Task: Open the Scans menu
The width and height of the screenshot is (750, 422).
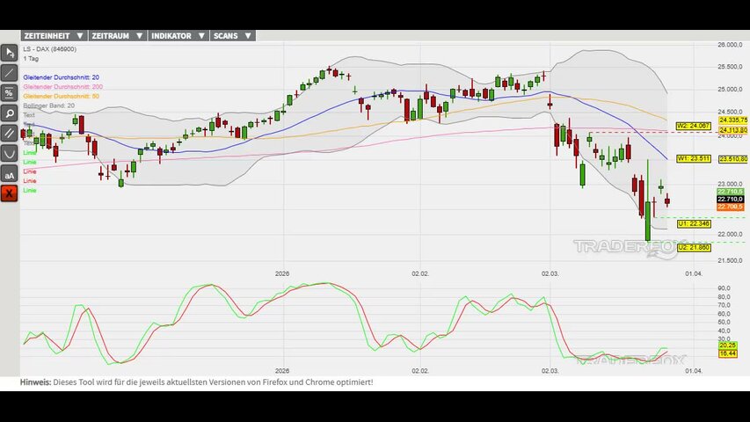Action: 233,36
